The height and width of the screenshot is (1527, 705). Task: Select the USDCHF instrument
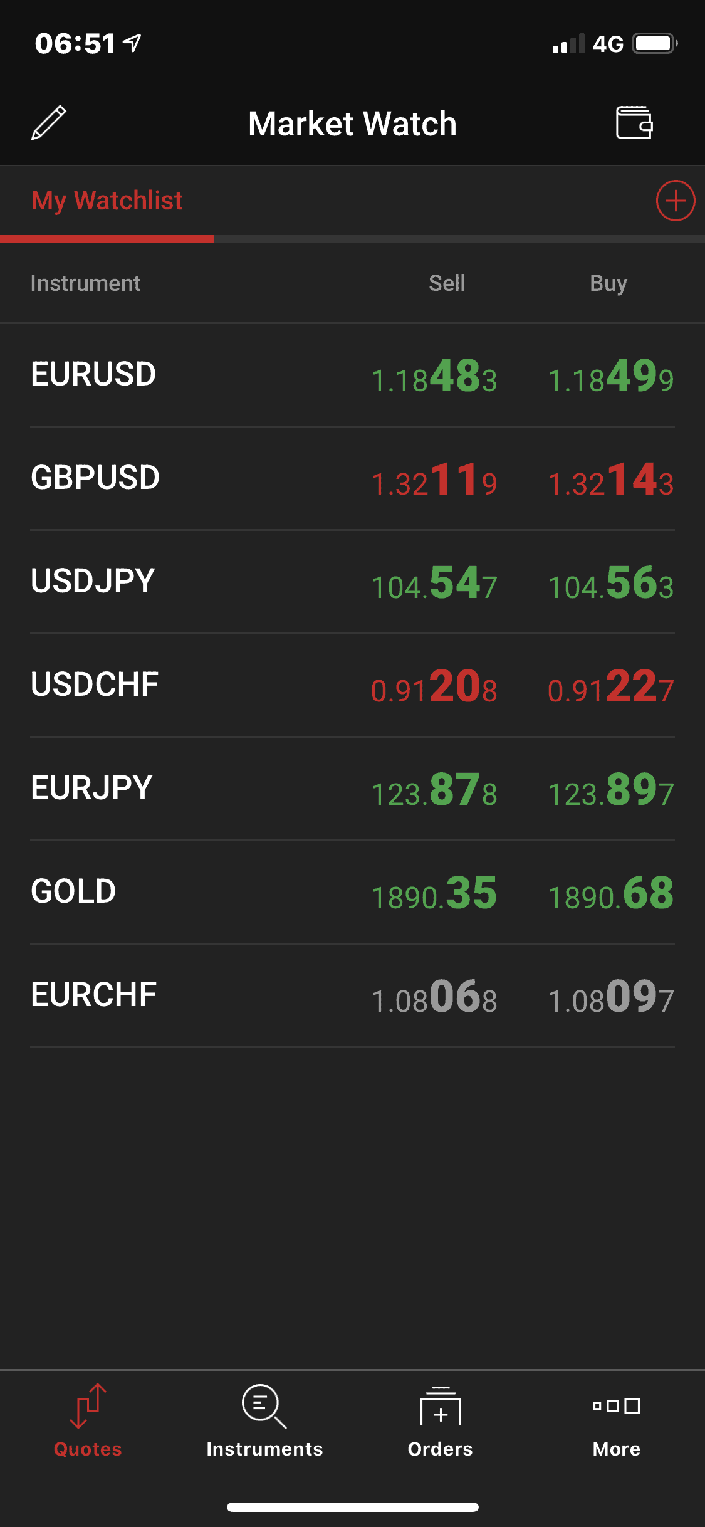pos(95,685)
